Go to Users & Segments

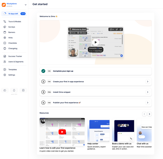coord(14,62)
